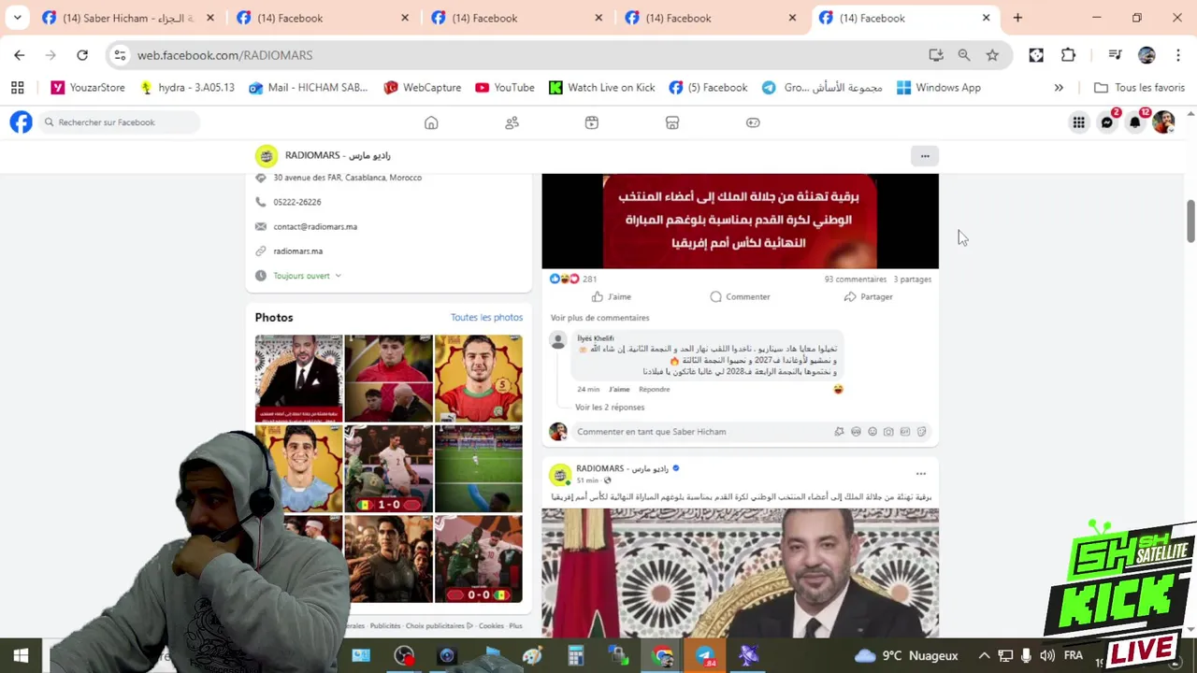Expand Voir les 2 réponses
Image resolution: width=1197 pixels, height=673 pixels.
pos(610,408)
